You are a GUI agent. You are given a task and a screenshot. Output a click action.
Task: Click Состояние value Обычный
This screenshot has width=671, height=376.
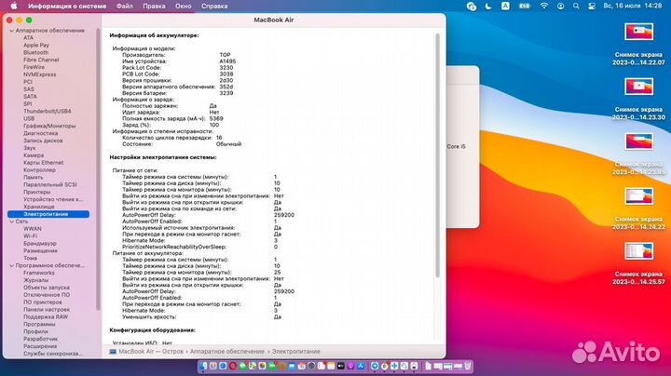click(228, 144)
